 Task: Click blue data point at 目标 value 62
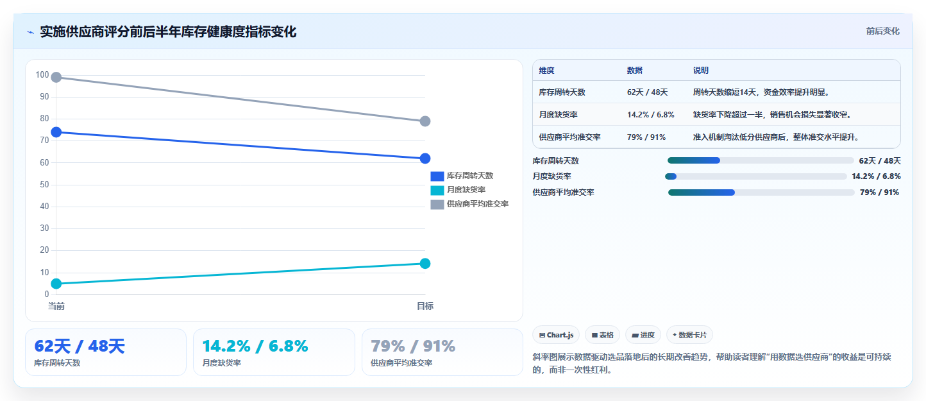point(425,158)
